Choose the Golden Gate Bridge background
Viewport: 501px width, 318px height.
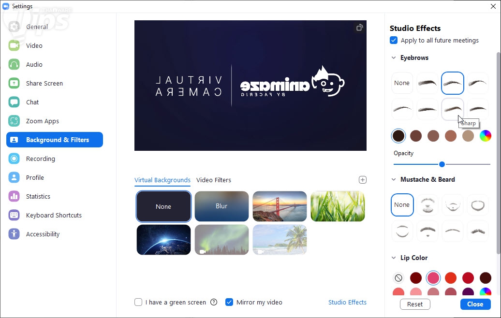pos(280,206)
